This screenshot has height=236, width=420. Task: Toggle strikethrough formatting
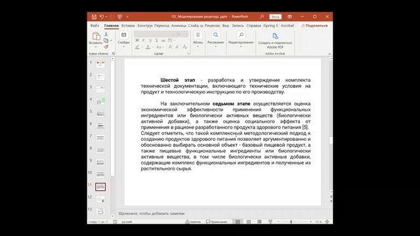pyautogui.click(x=163, y=41)
